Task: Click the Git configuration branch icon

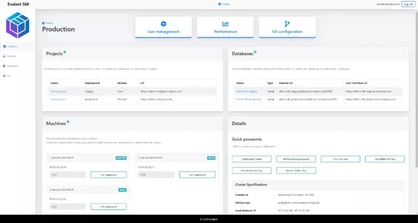Action: (287, 24)
